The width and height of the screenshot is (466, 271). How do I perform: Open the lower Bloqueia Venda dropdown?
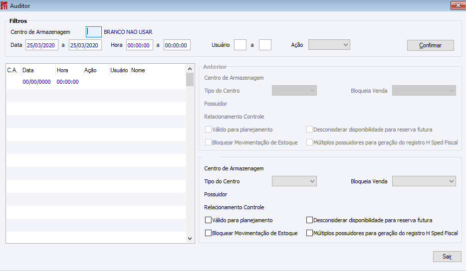point(424,181)
